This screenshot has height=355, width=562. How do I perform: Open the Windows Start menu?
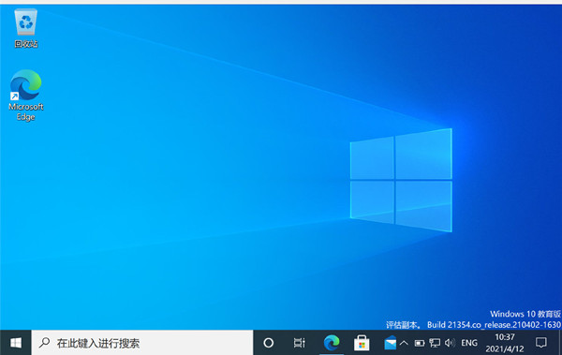[x=15, y=343]
